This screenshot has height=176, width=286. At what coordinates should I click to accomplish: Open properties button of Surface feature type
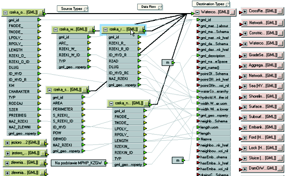(x=281, y=107)
